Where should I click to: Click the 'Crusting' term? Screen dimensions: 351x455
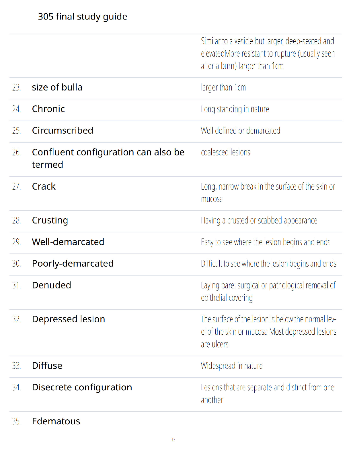click(x=50, y=221)
